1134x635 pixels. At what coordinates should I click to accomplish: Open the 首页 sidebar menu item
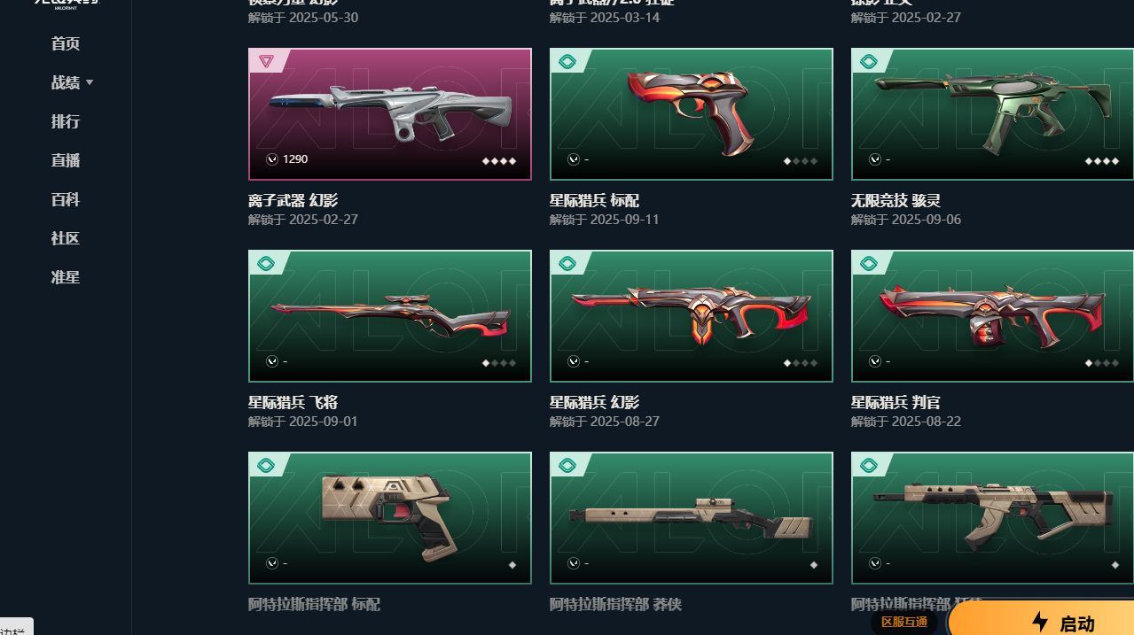coord(66,43)
